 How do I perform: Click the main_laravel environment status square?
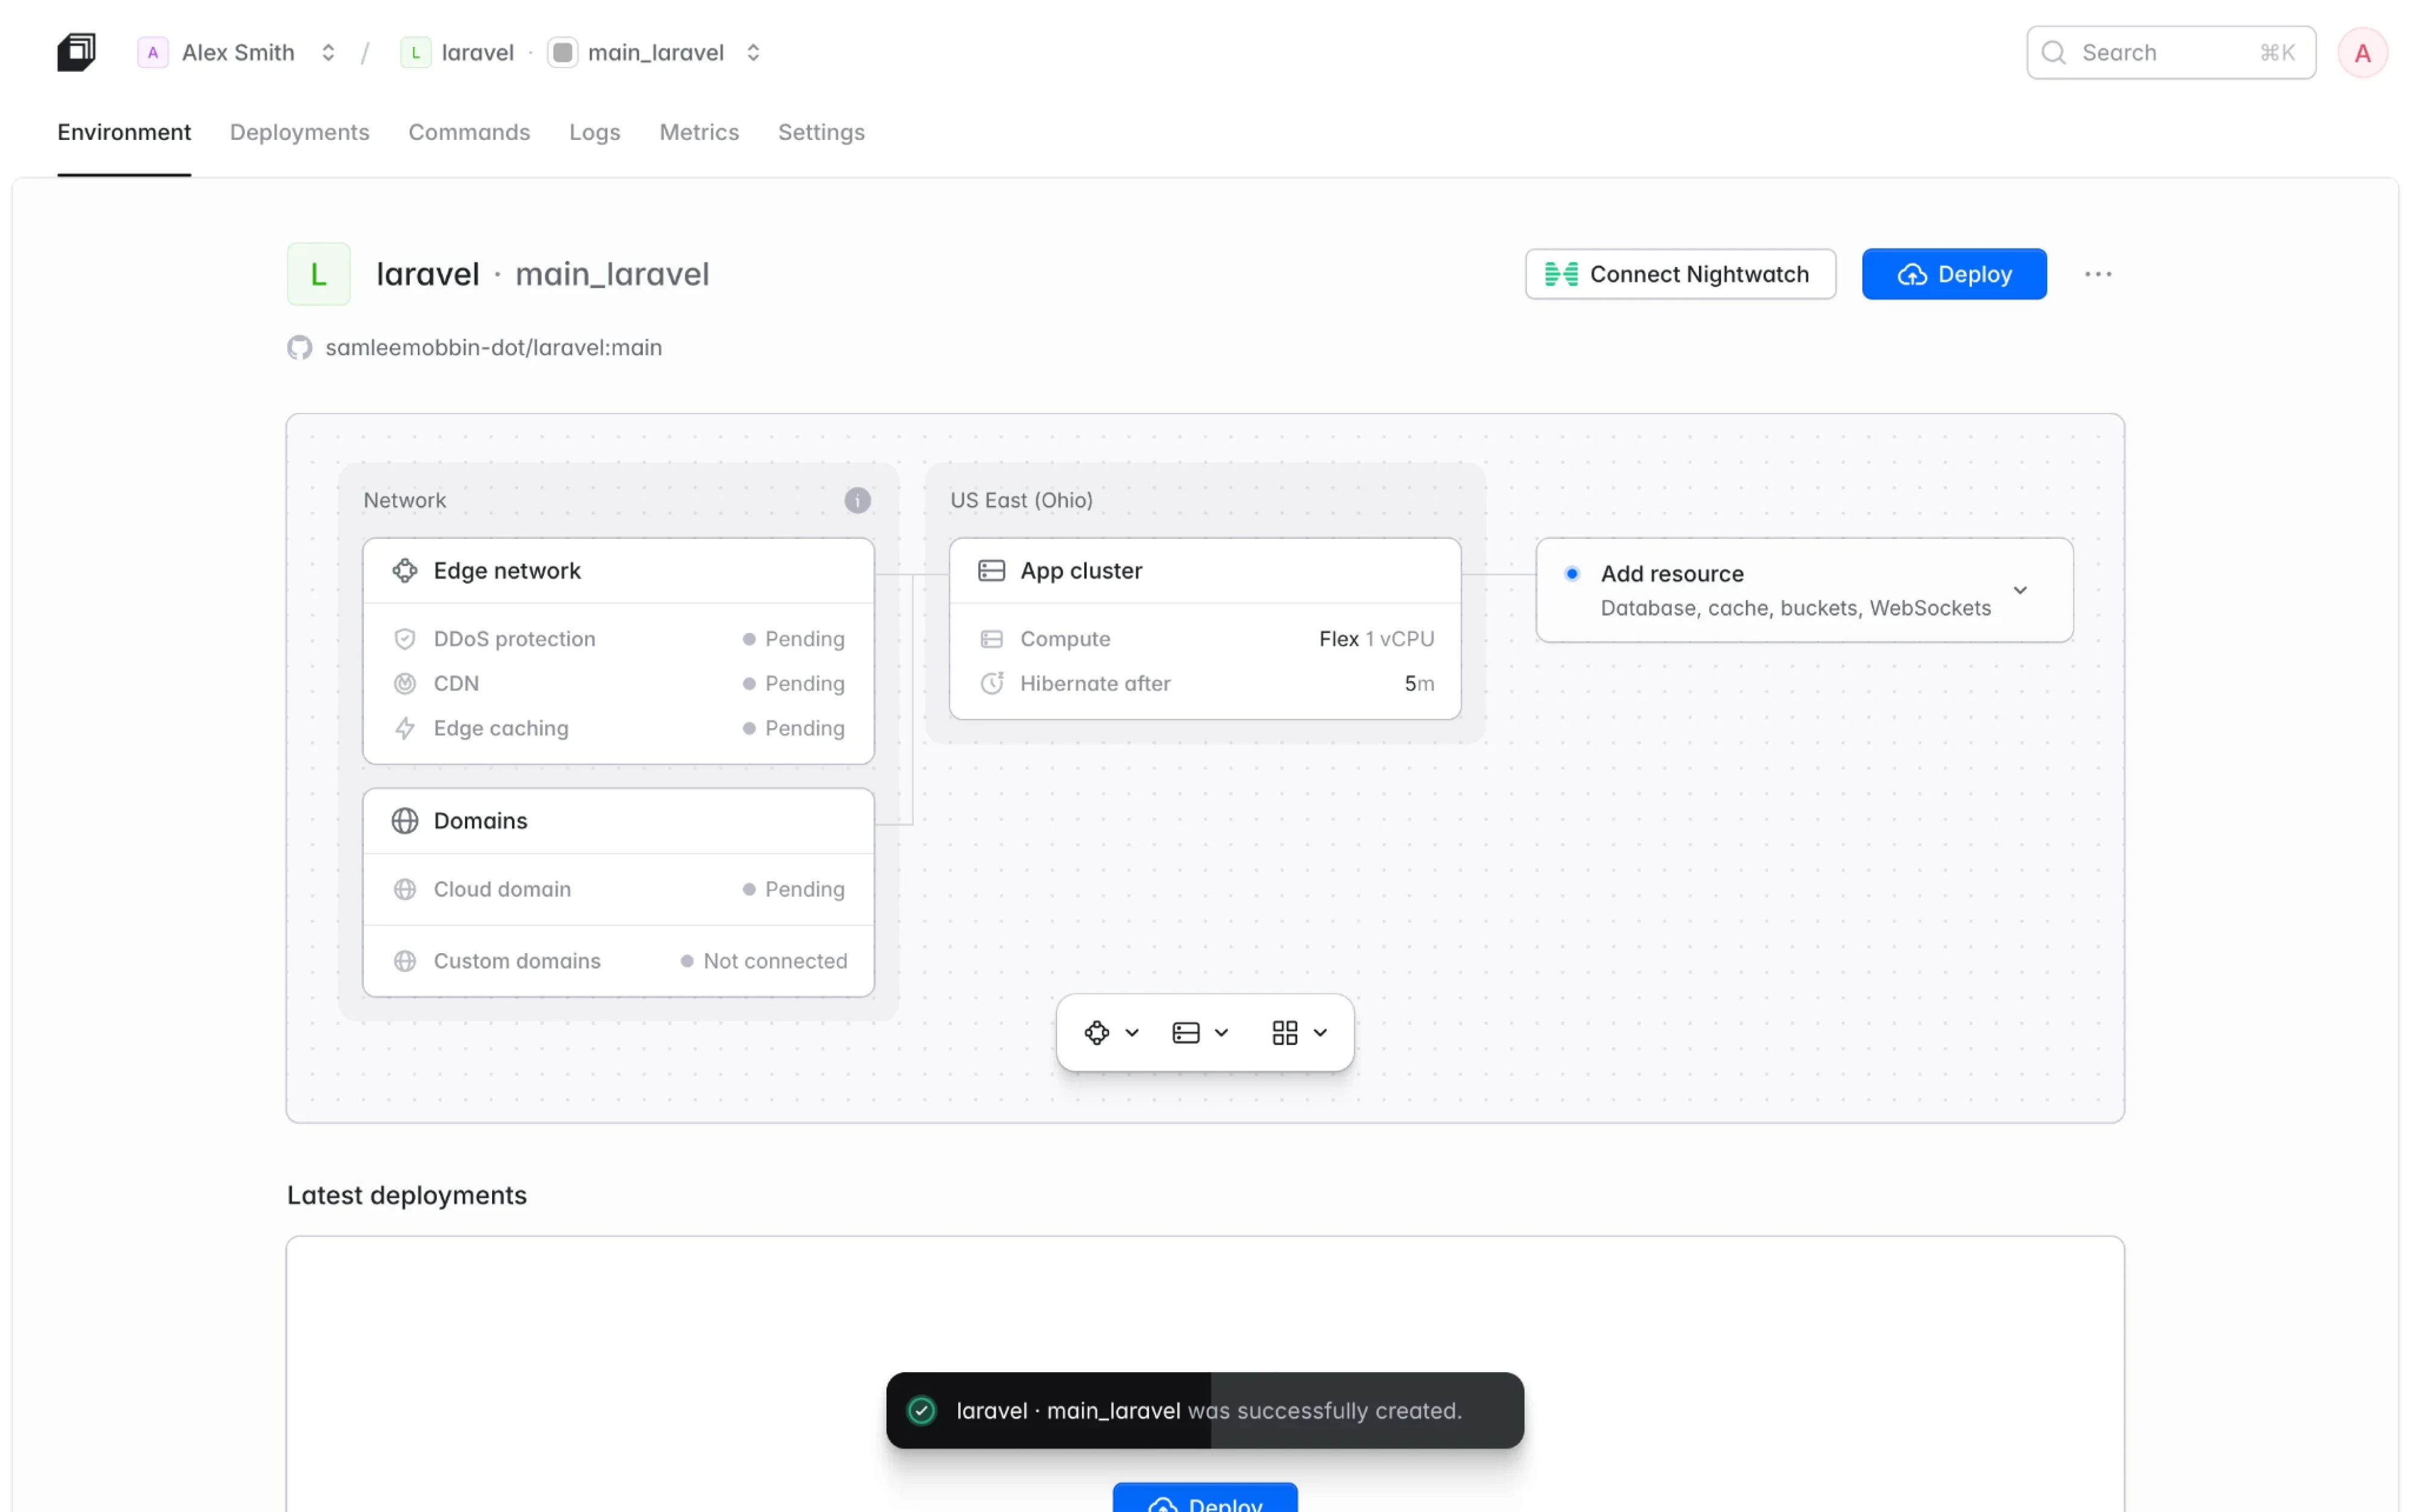(563, 52)
